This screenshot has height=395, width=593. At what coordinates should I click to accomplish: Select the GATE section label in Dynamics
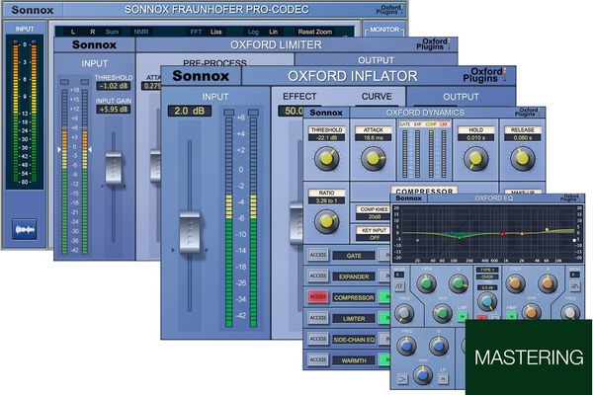click(354, 256)
